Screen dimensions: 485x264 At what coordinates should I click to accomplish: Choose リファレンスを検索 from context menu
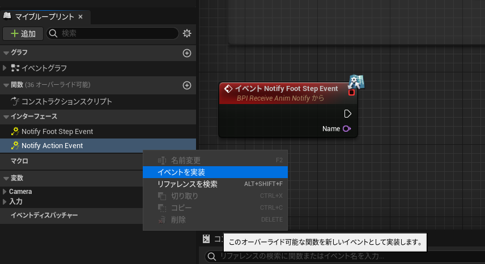(215, 184)
